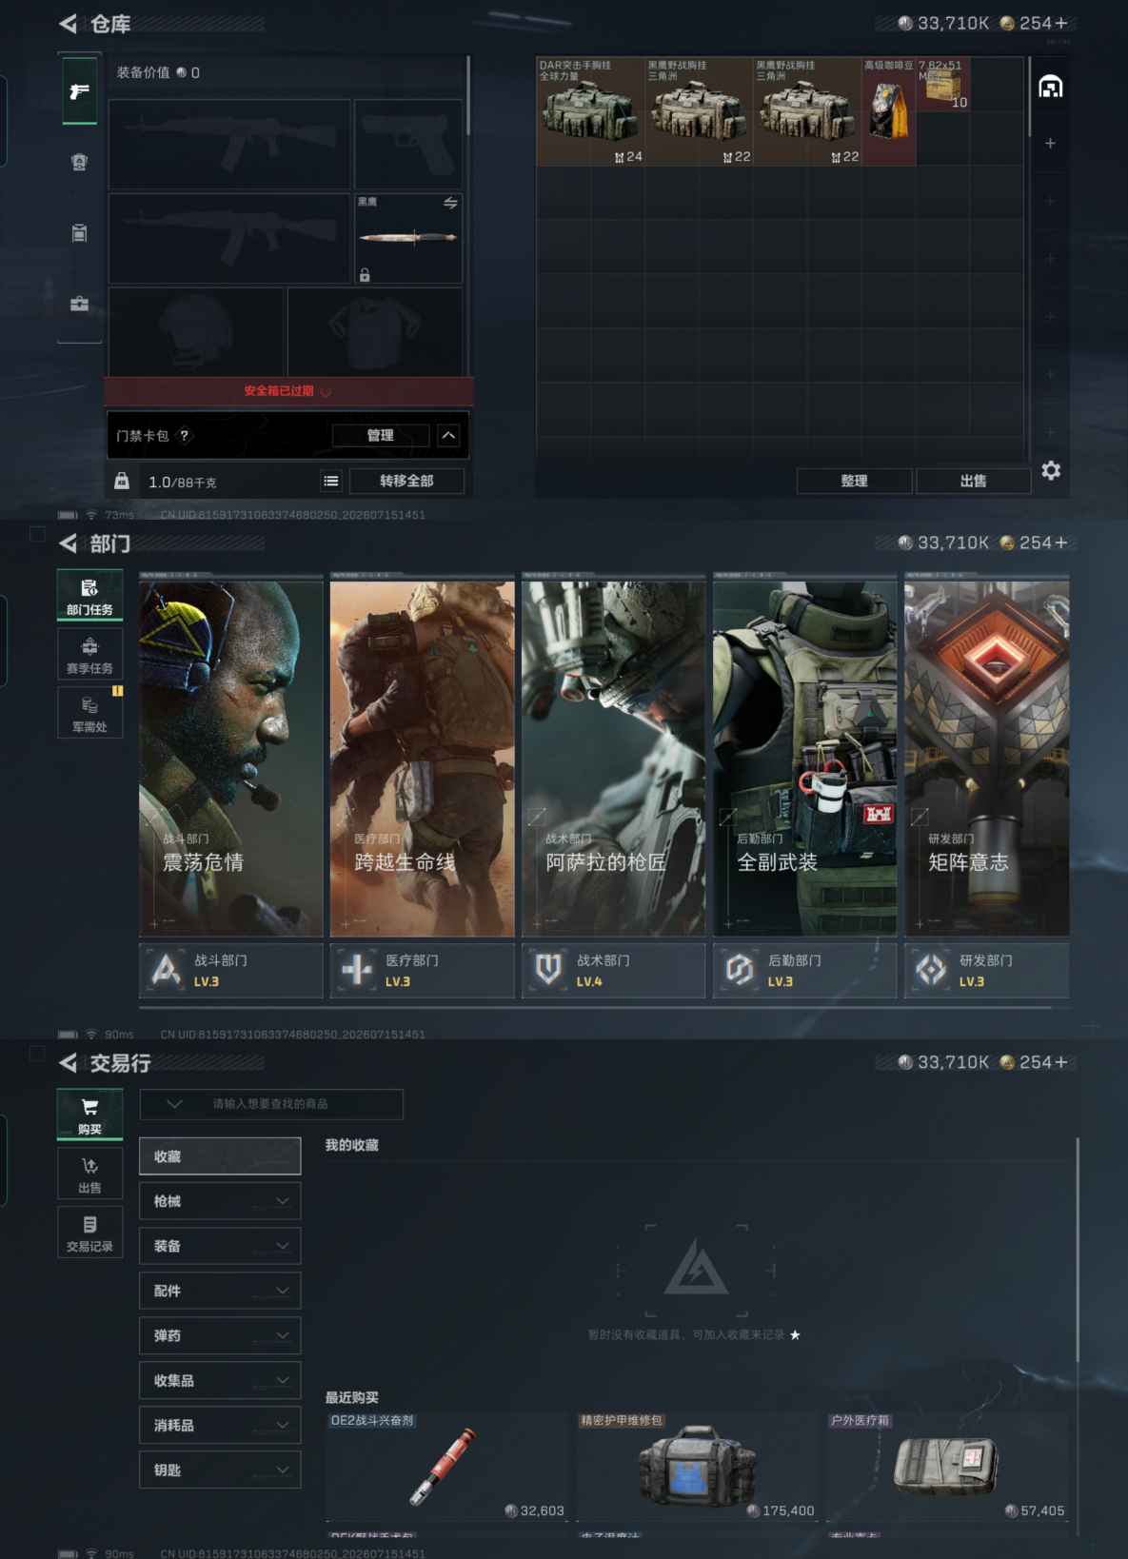The height and width of the screenshot is (1559, 1128).
Task: Open the list view icon beside 转移全部
Action: 331,481
